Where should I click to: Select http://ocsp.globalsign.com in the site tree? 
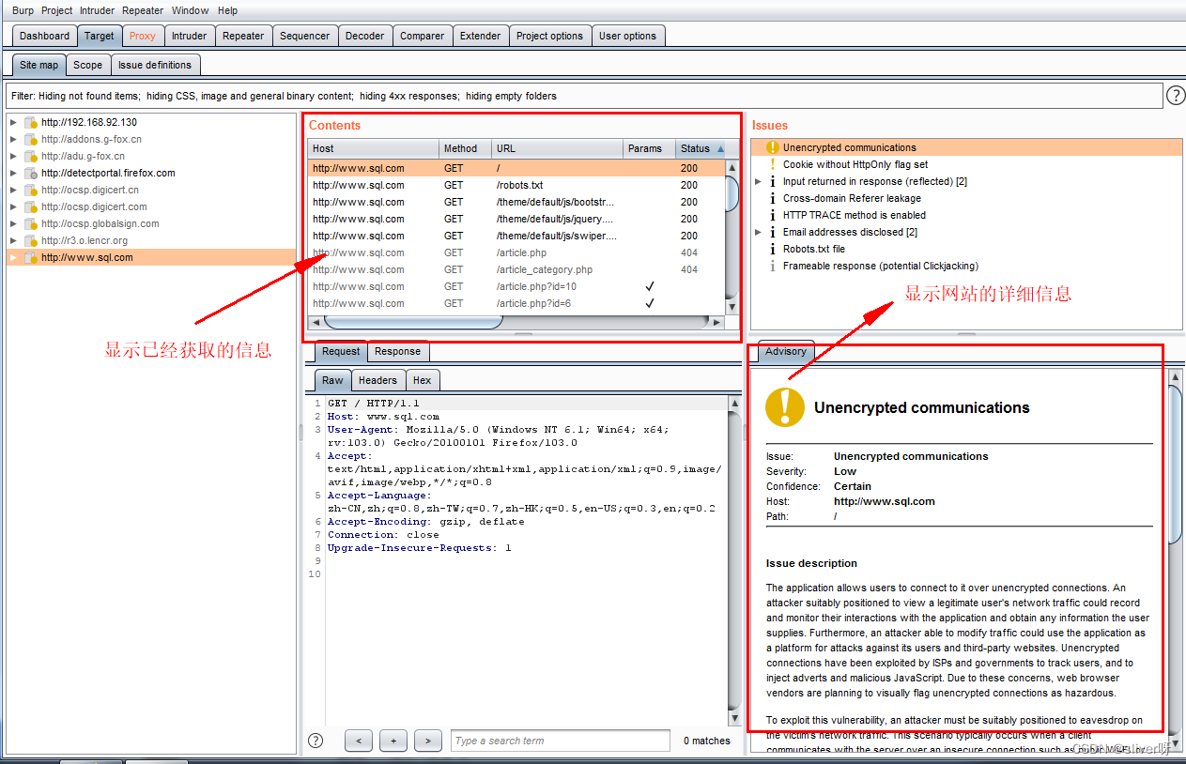[100, 223]
